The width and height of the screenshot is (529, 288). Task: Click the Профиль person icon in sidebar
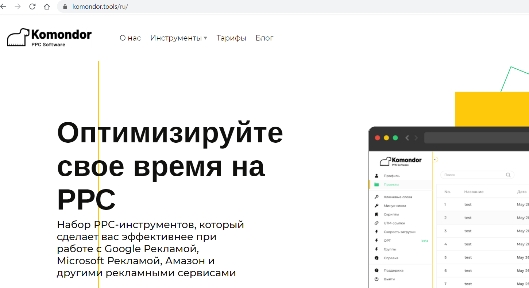pos(377,176)
